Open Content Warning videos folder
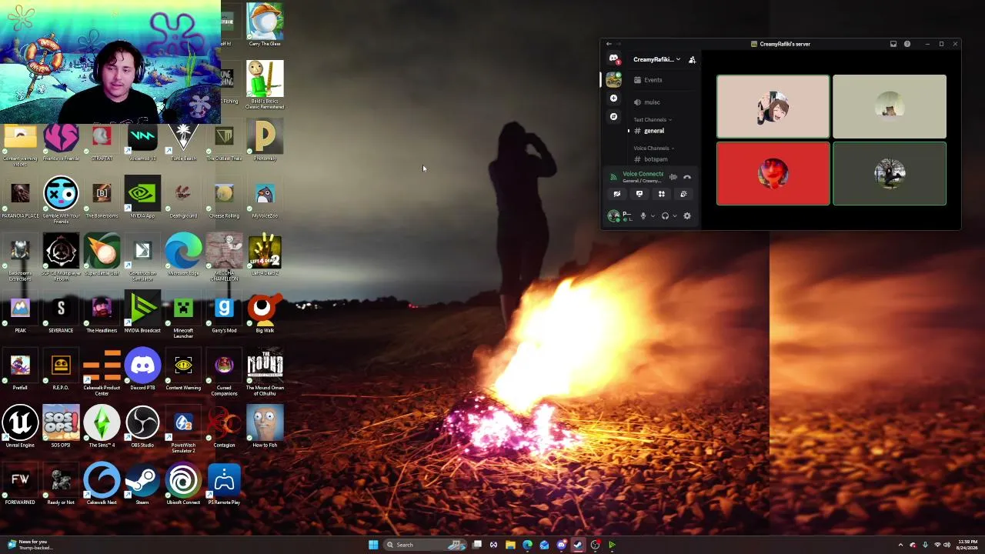Screen dimensions: 985x554 point(20,145)
